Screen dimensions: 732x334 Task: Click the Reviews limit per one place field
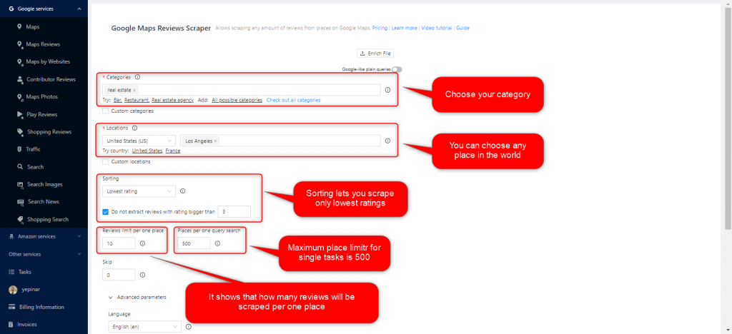click(119, 243)
